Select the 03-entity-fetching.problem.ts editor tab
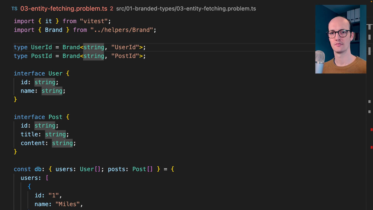 click(64, 9)
